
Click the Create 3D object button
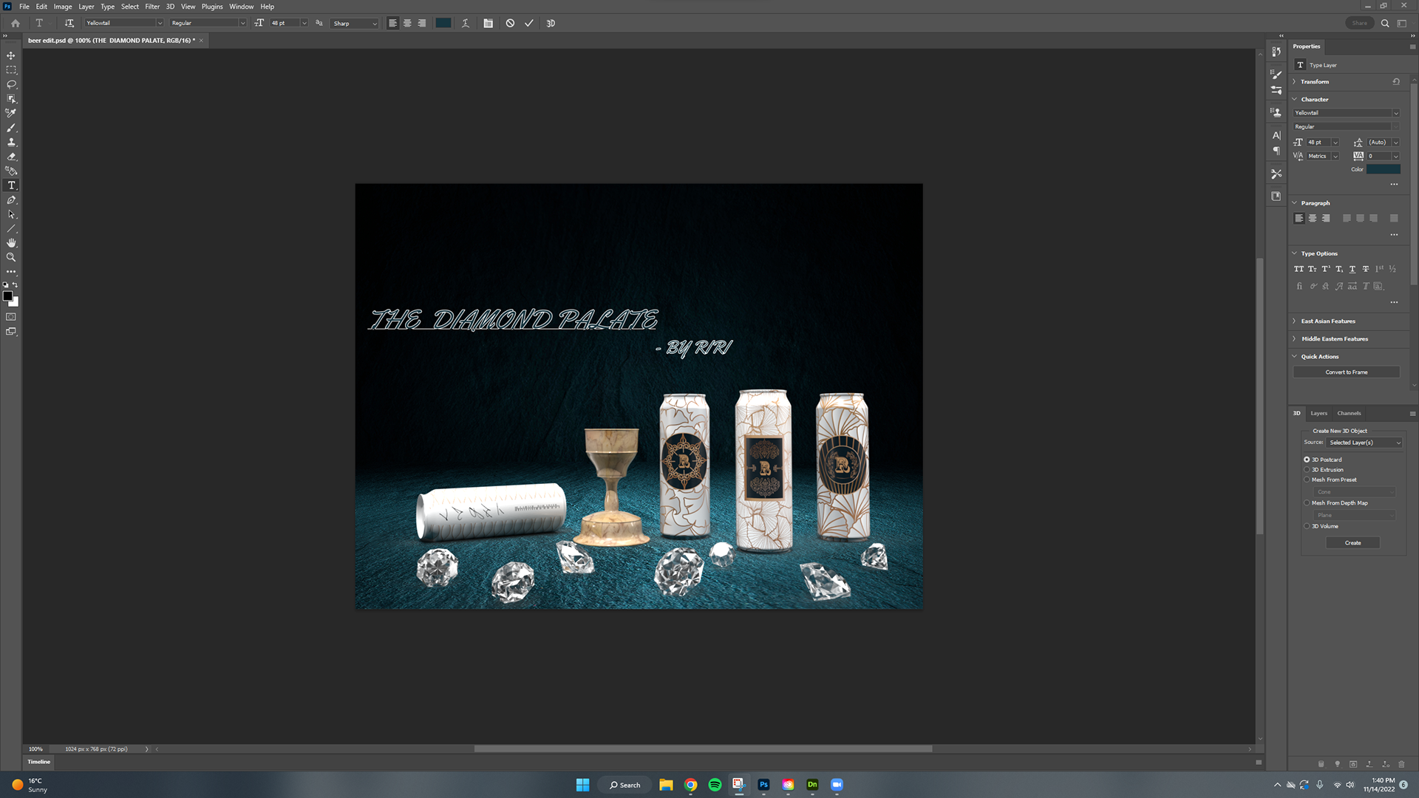tap(1352, 543)
